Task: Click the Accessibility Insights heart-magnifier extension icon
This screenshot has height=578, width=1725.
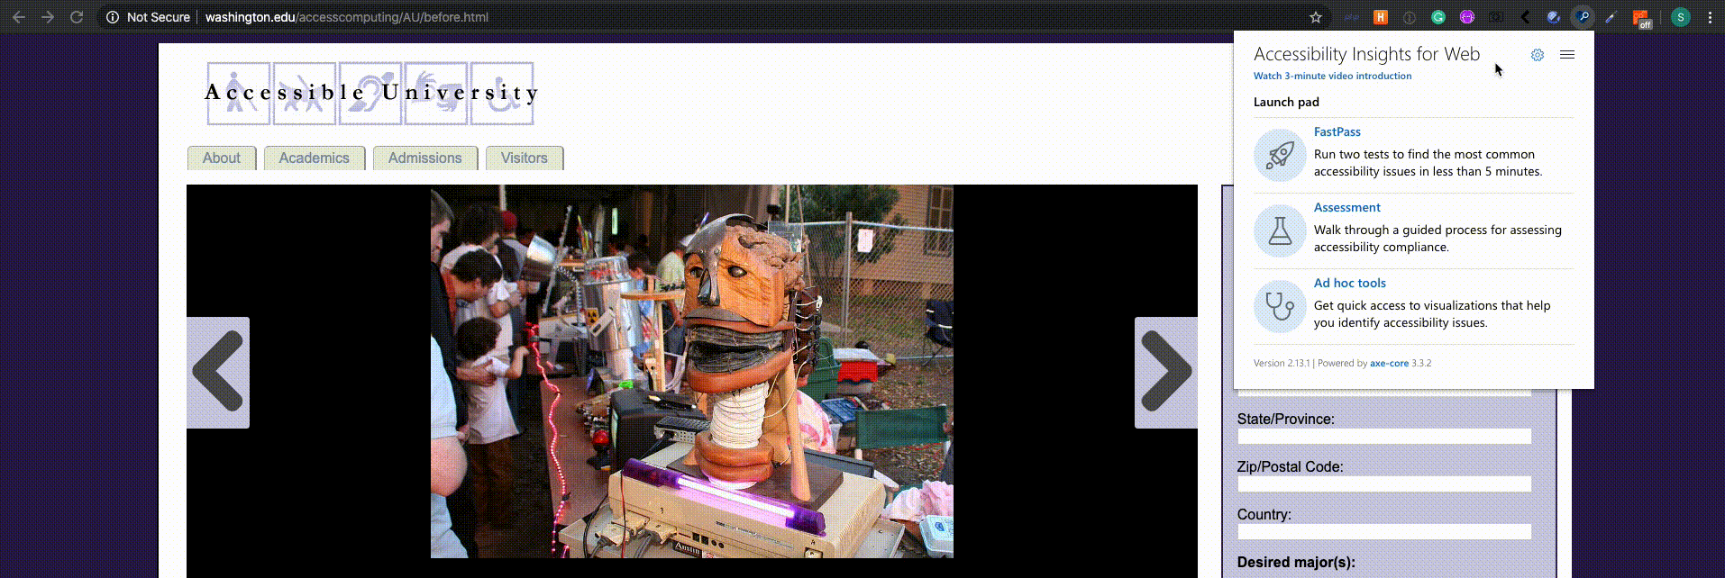Action: click(1583, 17)
